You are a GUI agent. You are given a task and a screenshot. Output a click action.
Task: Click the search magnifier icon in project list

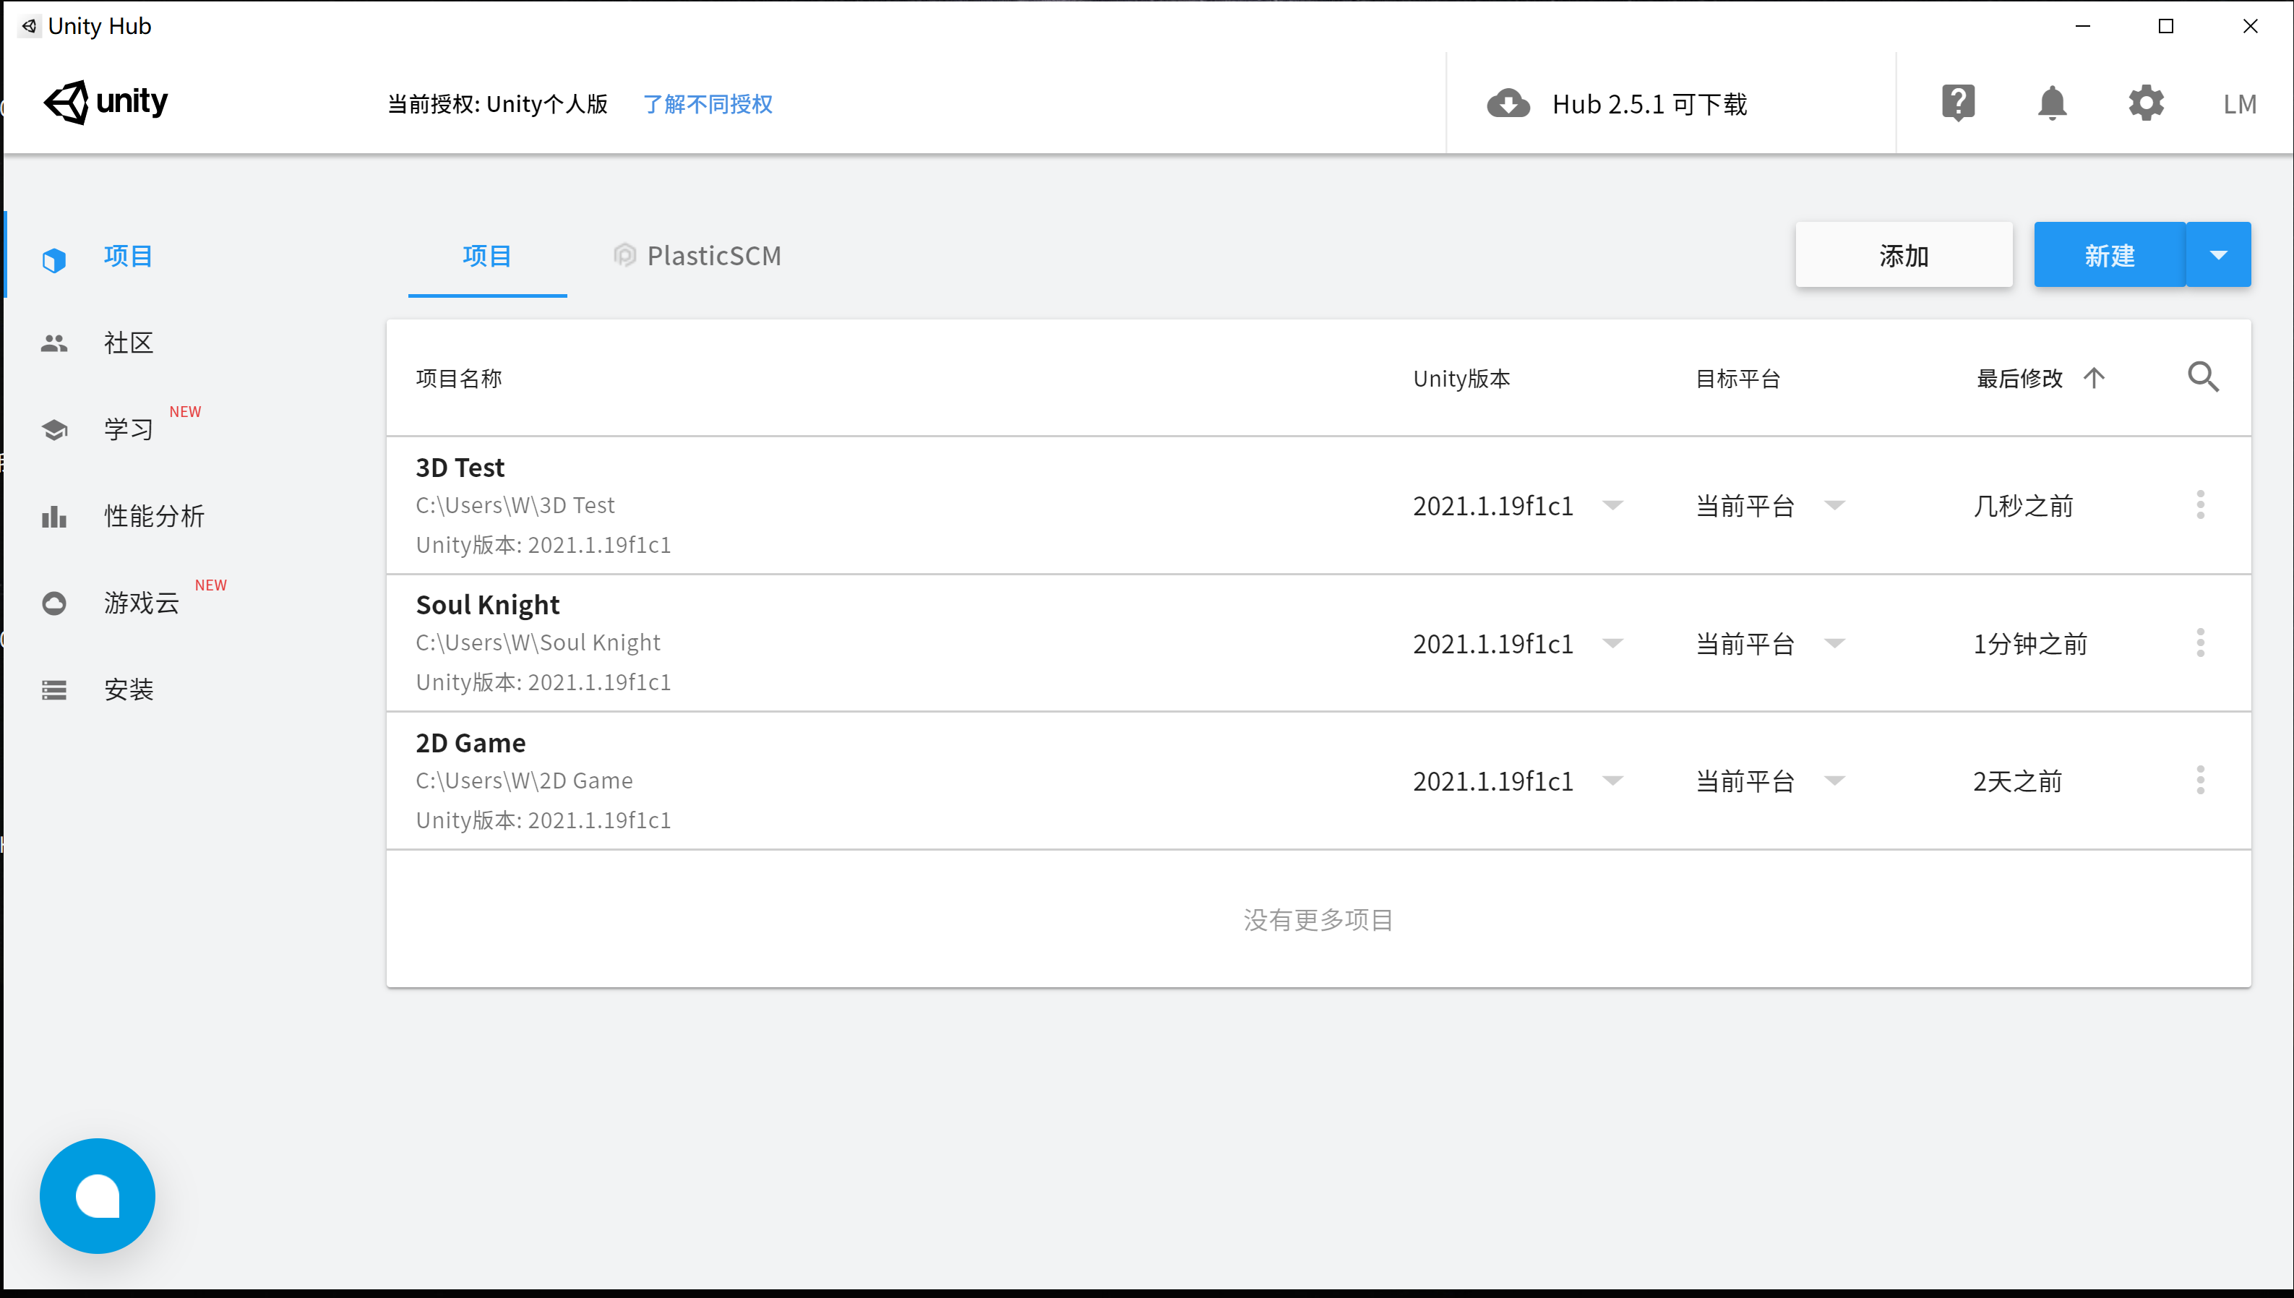pyautogui.click(x=2203, y=377)
